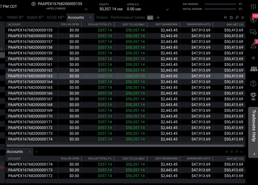Open the people community icon in right sidebar
This screenshot has height=185, width=258.
(x=253, y=69)
